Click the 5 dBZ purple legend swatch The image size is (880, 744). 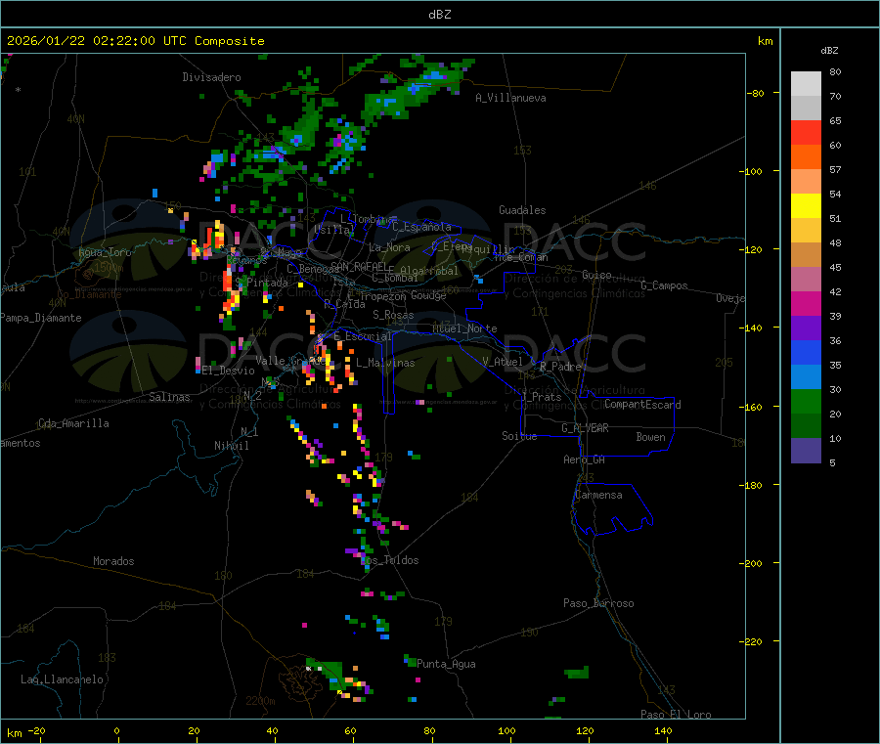tap(806, 451)
